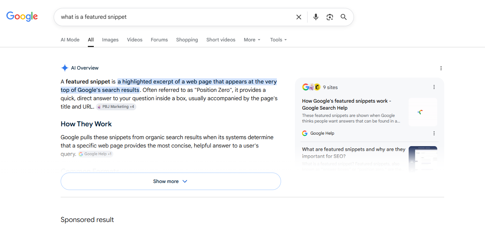Click the bold 'featured snippet' term

click(x=88, y=82)
